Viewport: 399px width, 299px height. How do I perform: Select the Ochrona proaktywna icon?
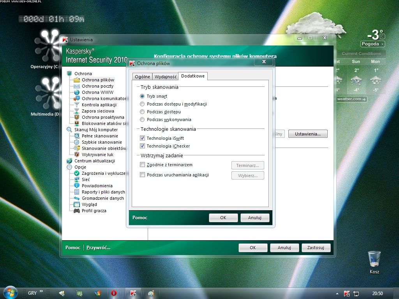(x=77, y=117)
